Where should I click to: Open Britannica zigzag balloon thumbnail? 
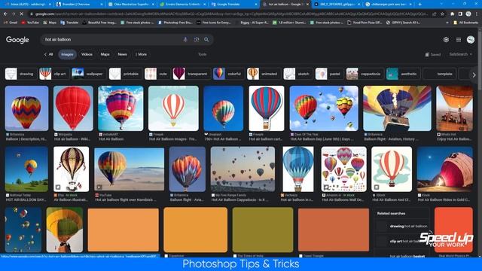(x=27, y=108)
